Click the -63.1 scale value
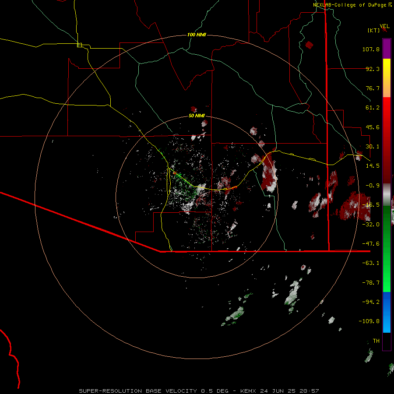This screenshot has width=394, height=394. click(x=371, y=263)
